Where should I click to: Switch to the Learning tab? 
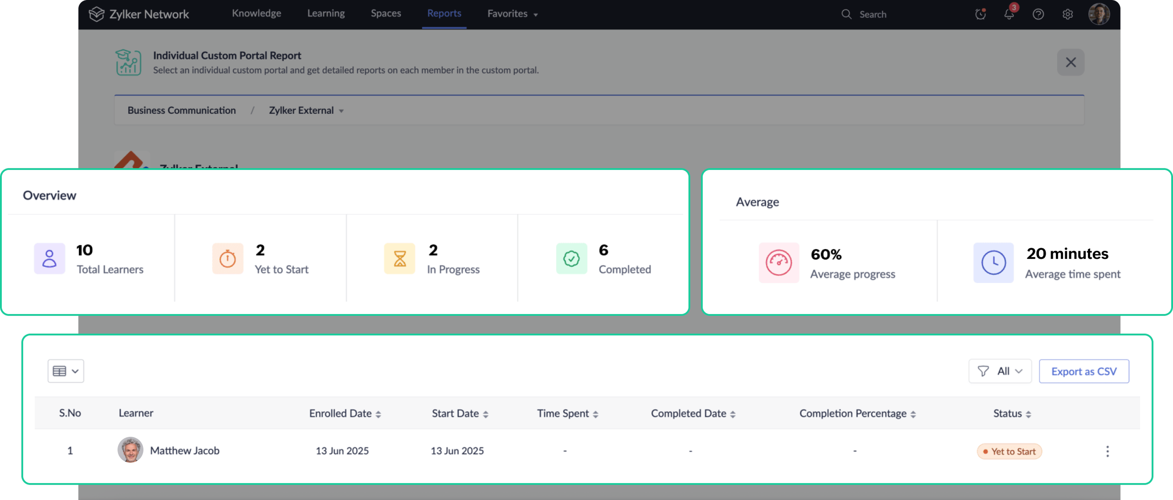[x=326, y=13]
